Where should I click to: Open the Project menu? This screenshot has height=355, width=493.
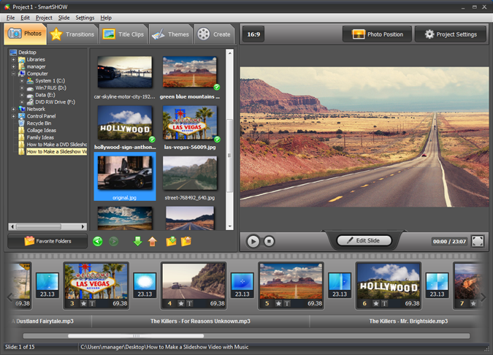44,18
